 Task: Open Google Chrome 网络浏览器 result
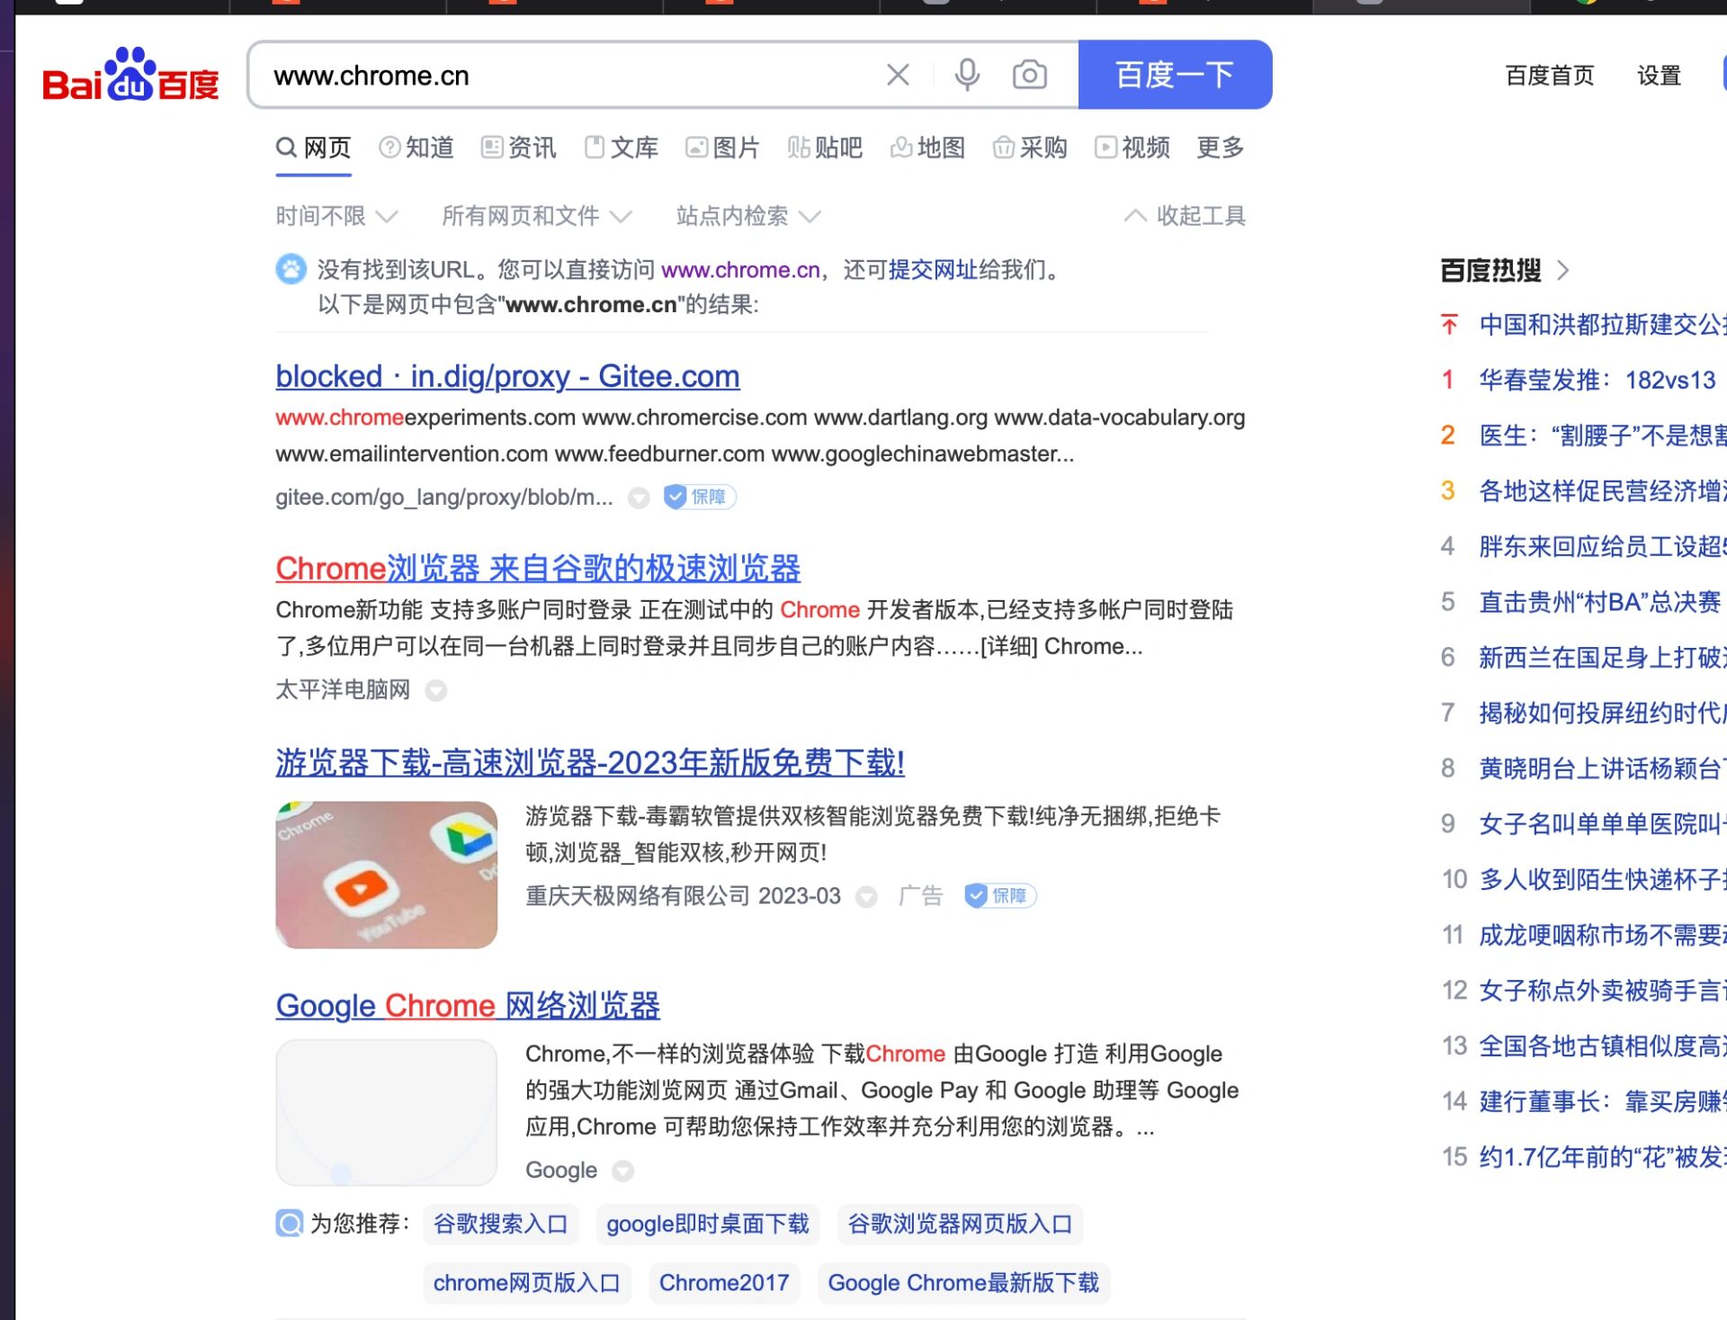coord(468,1006)
